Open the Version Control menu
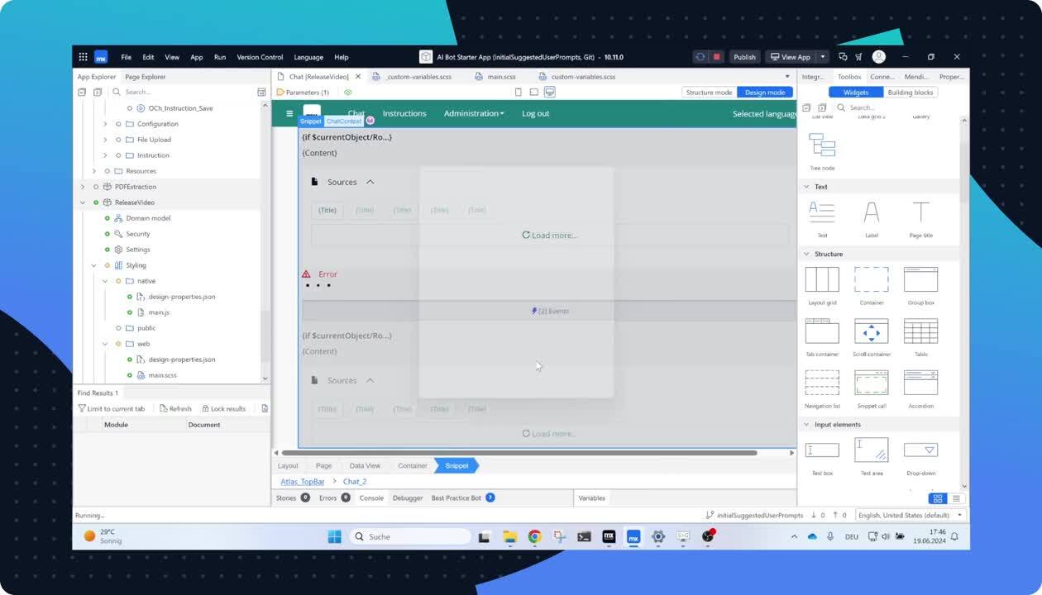Image resolution: width=1042 pixels, height=595 pixels. pyautogui.click(x=260, y=57)
